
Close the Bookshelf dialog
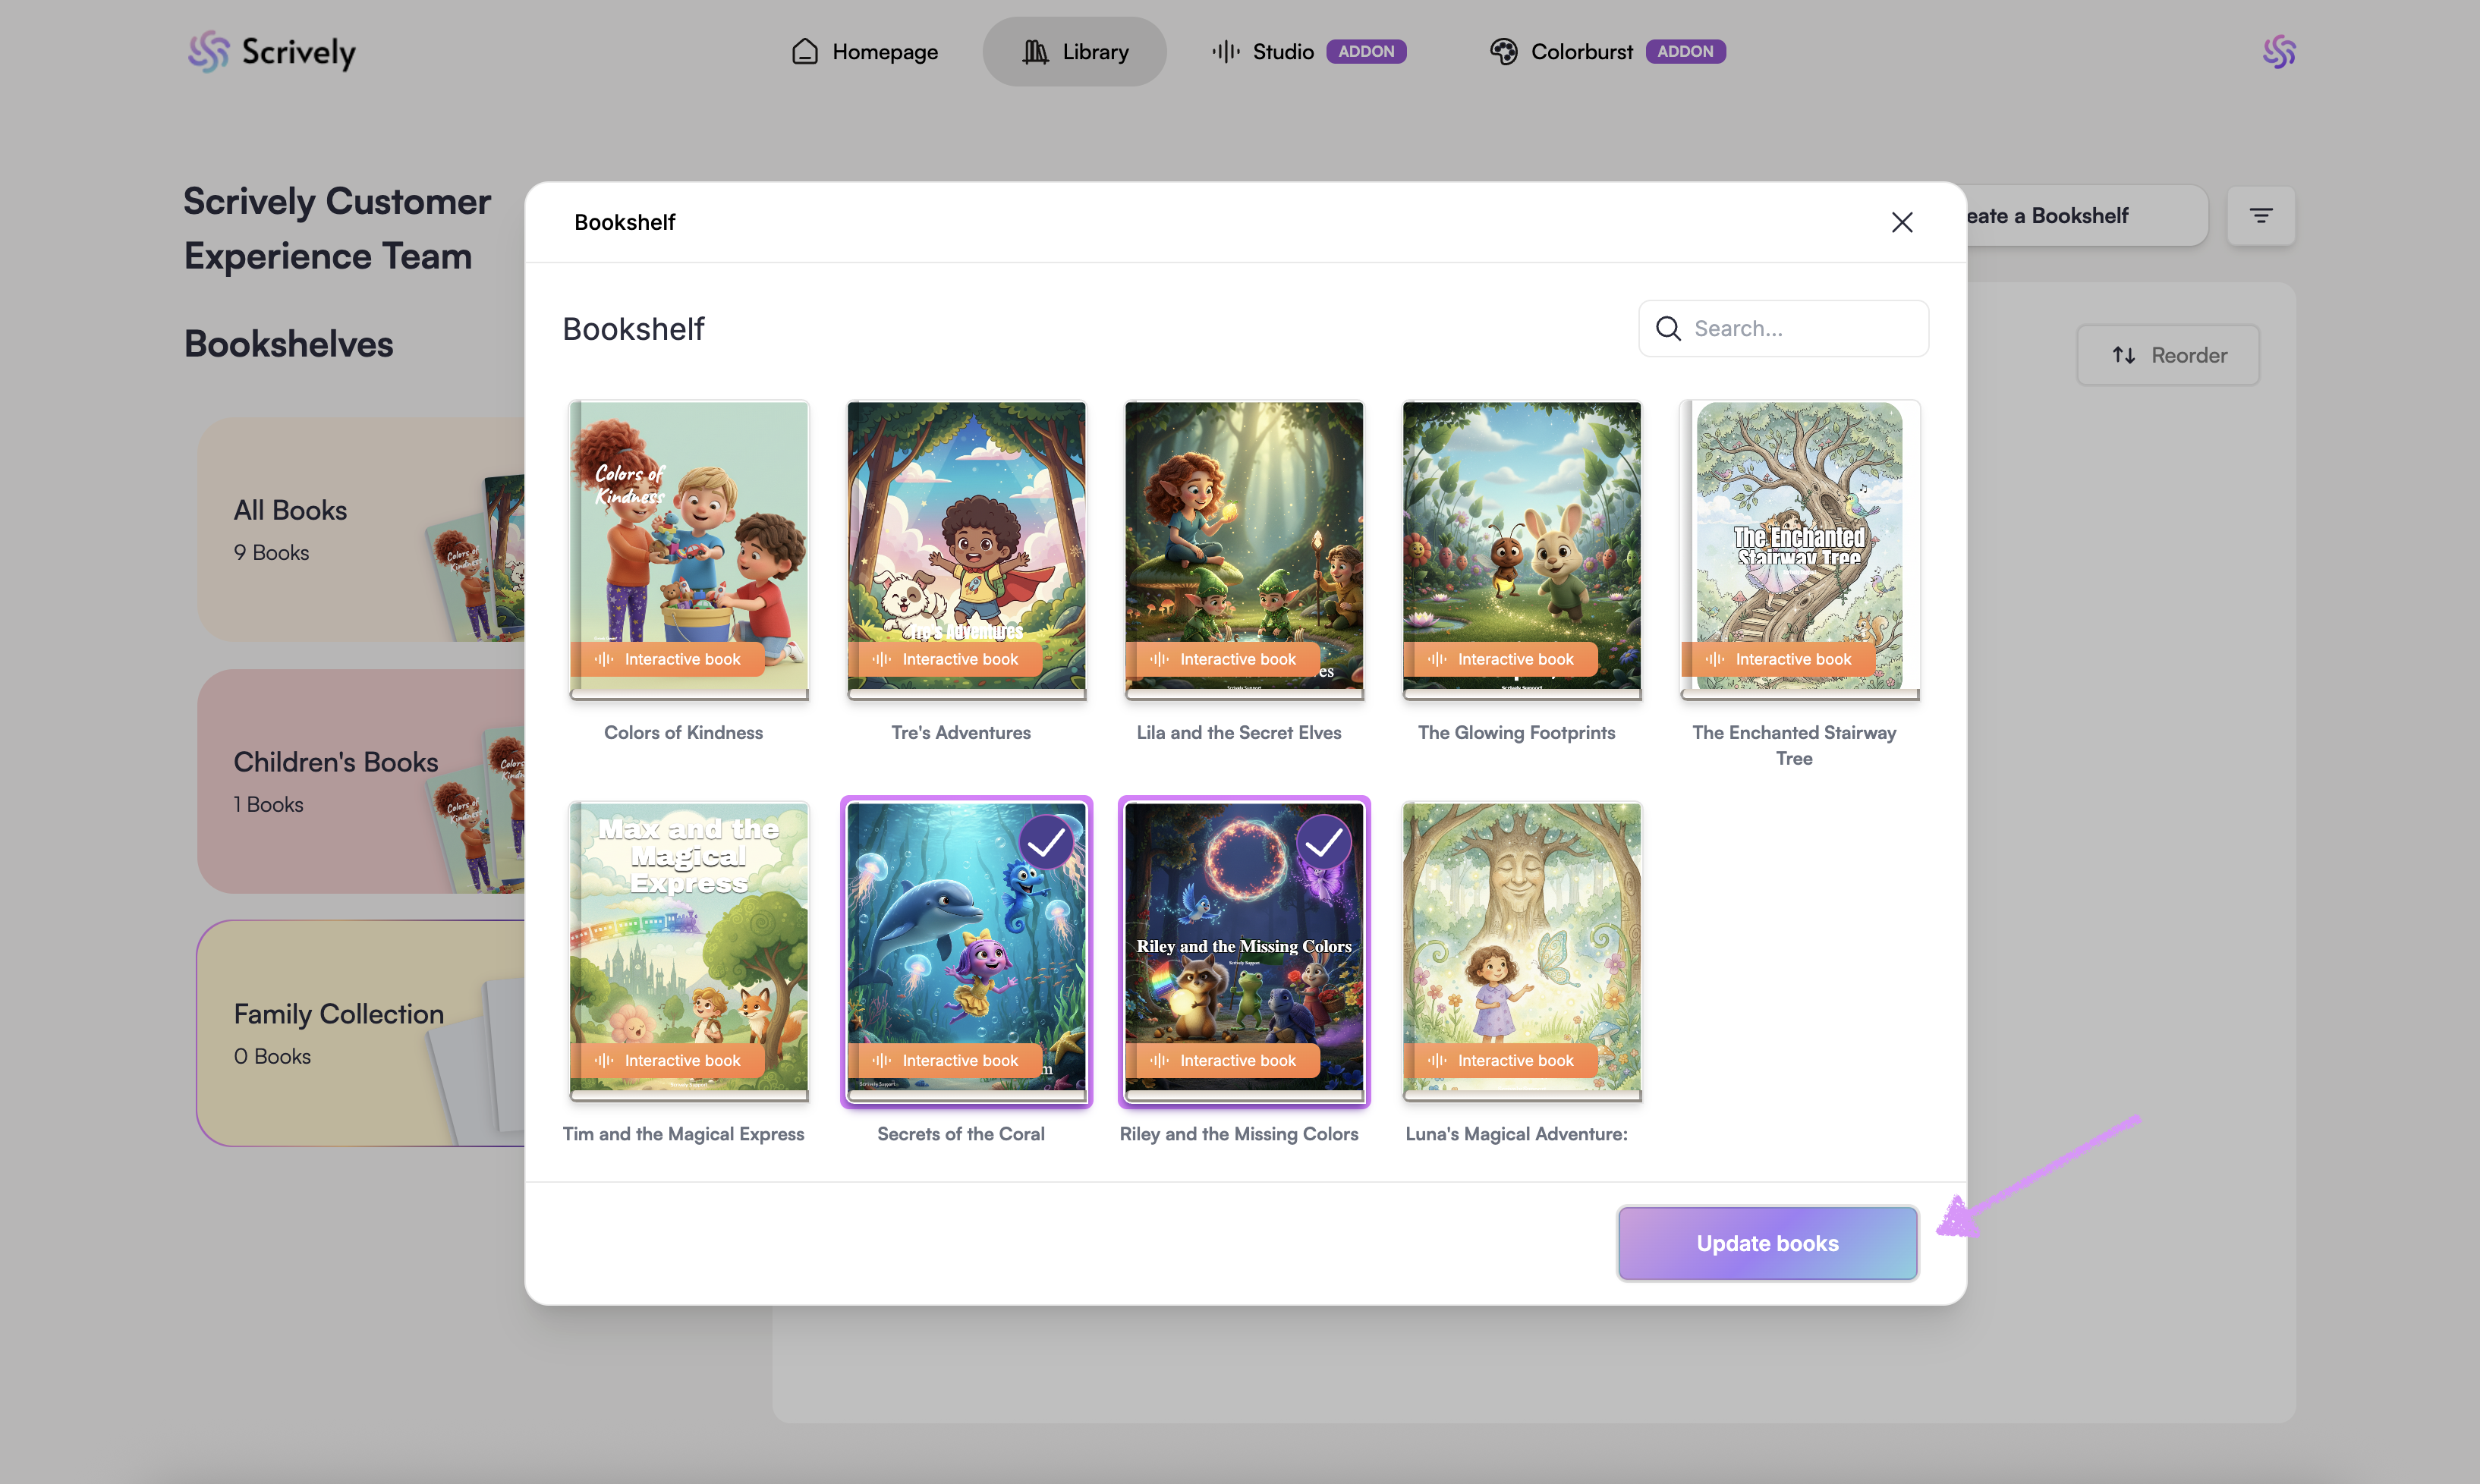(x=1901, y=222)
